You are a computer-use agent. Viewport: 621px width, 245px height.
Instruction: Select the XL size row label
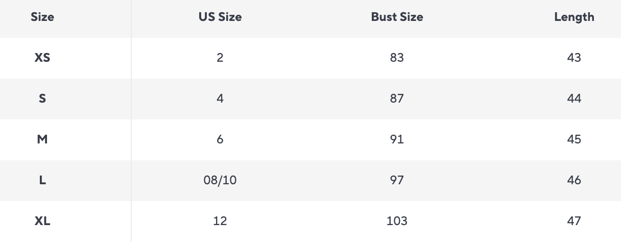tap(42, 221)
